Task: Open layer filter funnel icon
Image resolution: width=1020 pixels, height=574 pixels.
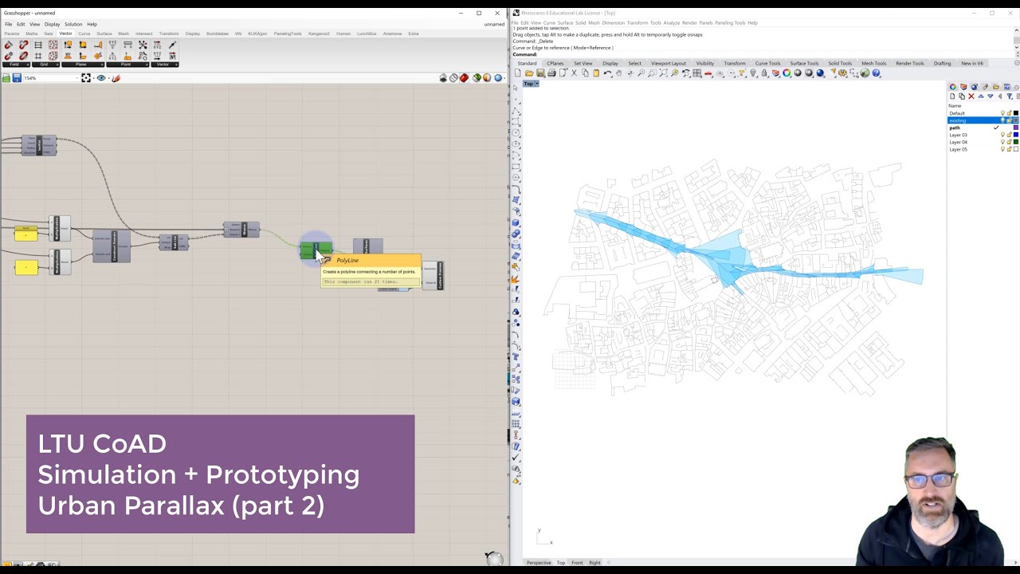Action: pos(1010,96)
